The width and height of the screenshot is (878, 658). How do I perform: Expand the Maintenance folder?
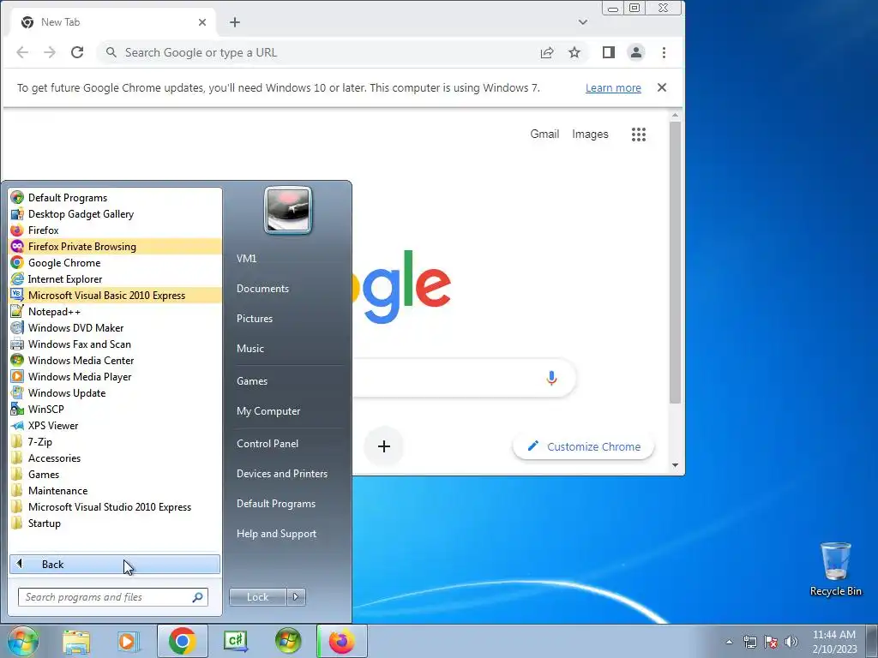(x=116, y=490)
